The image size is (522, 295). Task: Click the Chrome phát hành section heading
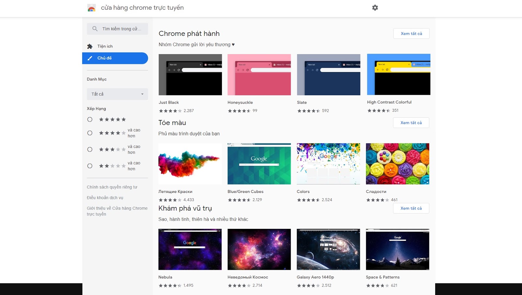189,34
